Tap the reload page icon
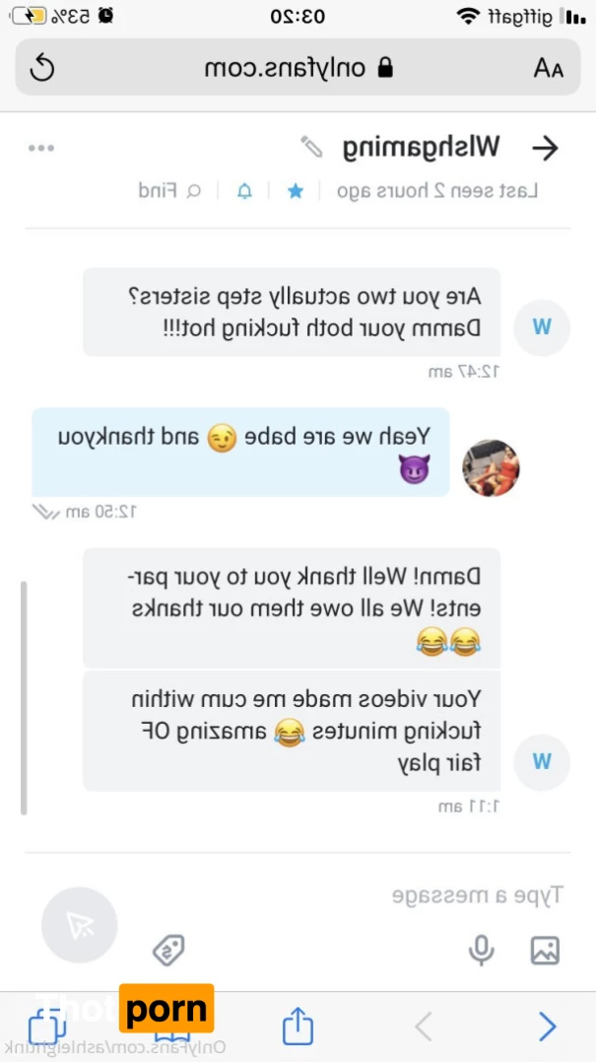 pos(42,68)
